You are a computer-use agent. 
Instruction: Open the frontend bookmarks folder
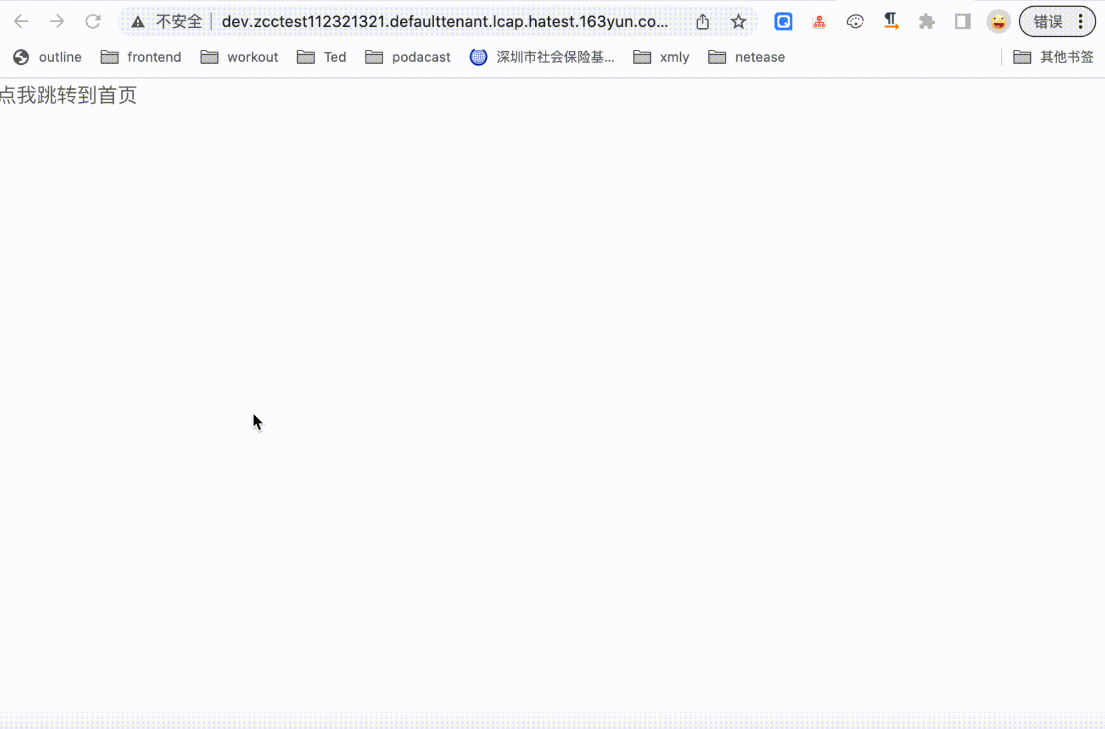coord(141,57)
